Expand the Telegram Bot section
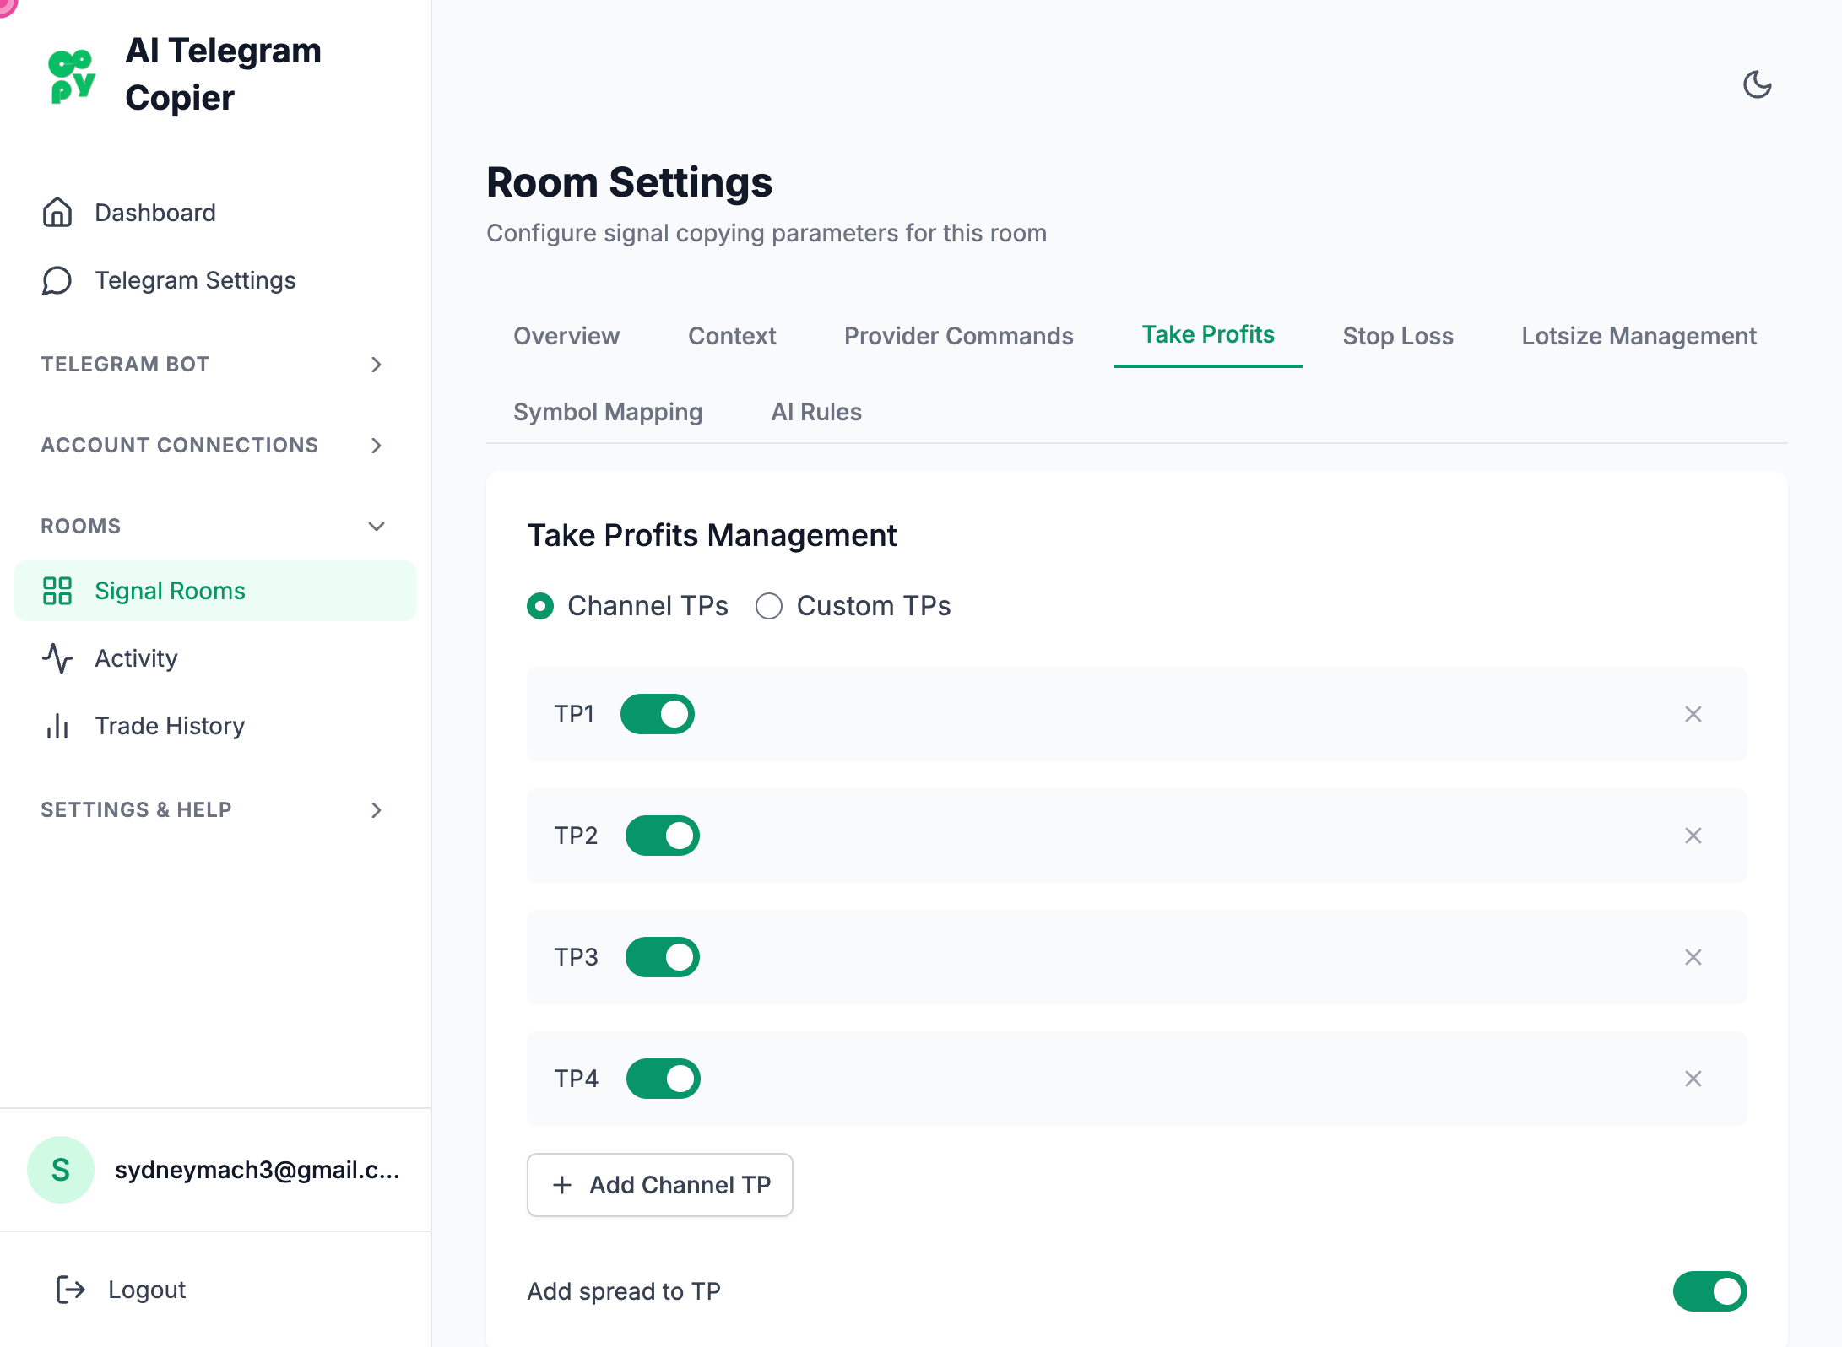 tap(377, 365)
